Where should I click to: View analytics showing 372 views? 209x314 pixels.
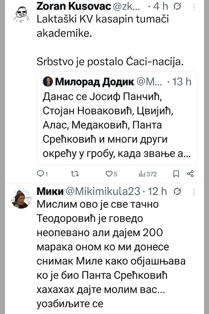148,174
